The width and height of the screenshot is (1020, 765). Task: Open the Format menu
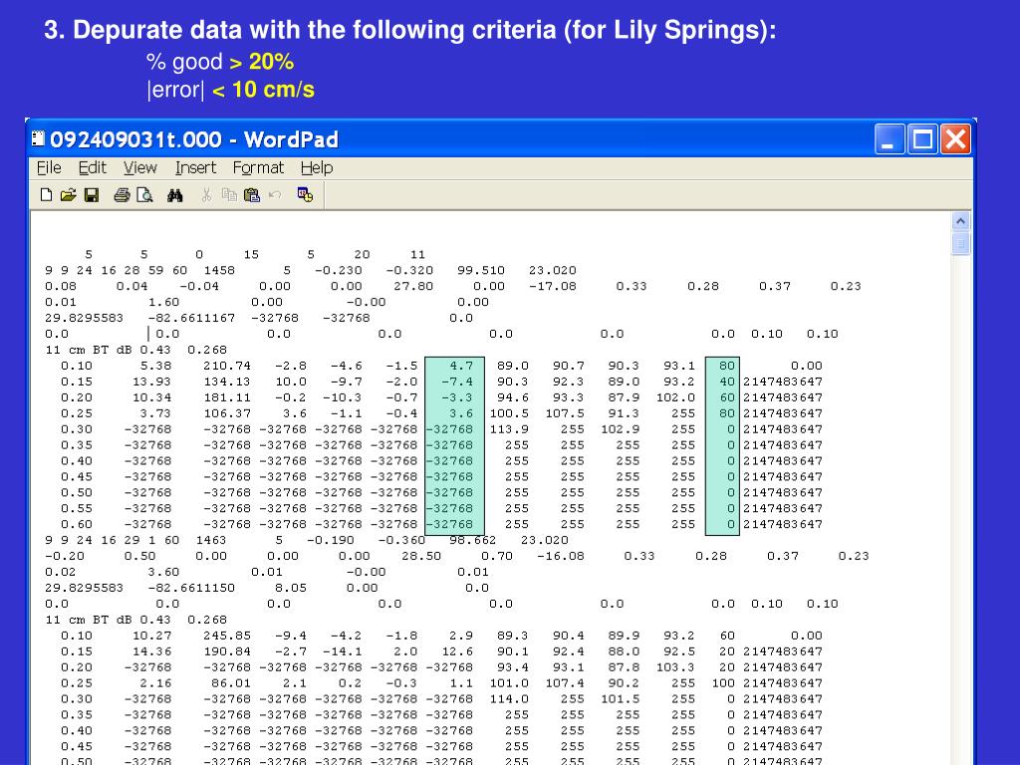258,167
